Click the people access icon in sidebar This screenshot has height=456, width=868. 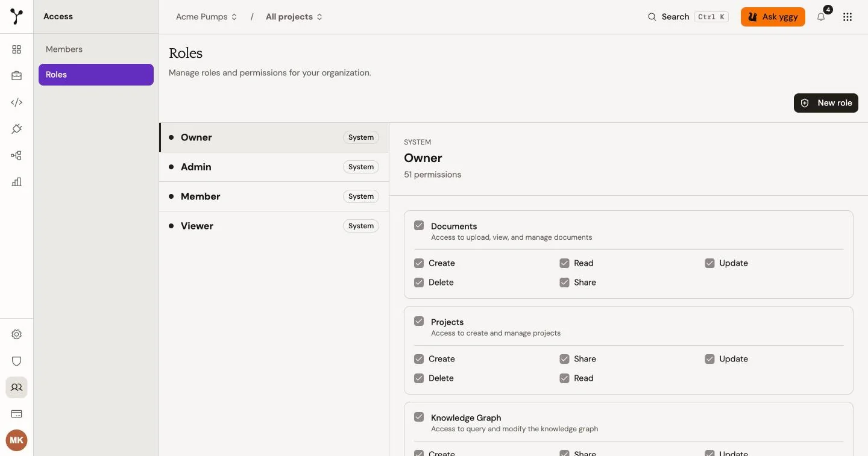coord(17,387)
